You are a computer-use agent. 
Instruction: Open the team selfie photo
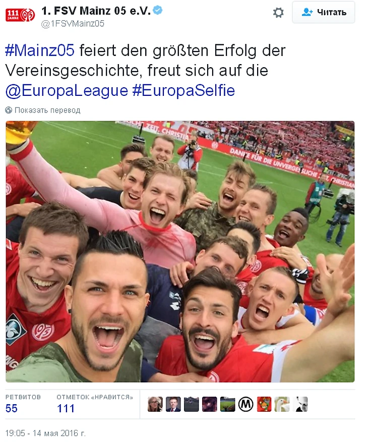[x=180, y=251]
